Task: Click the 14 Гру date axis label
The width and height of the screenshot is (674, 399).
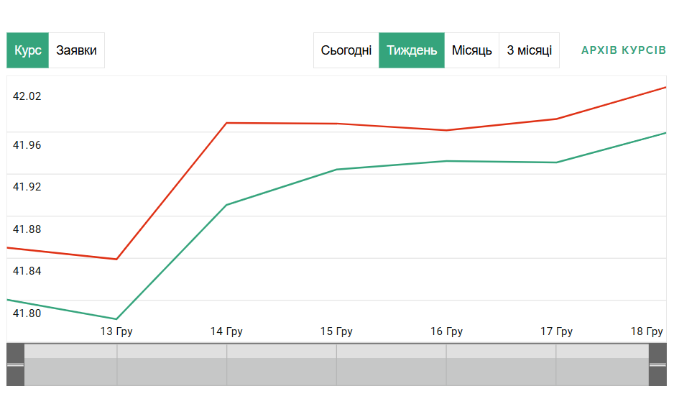Action: tap(226, 331)
